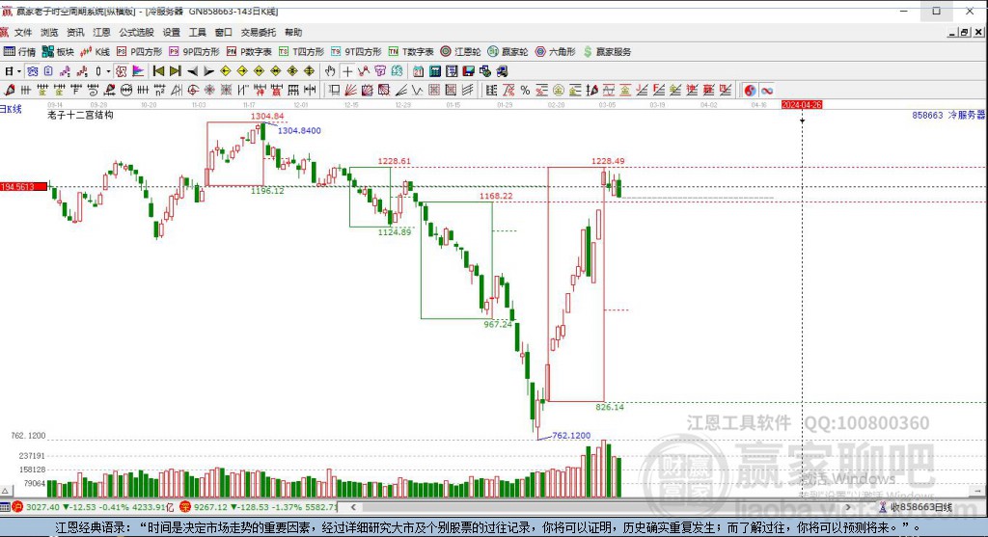
Task: Click the 老子十二宫结构 chart label
Action: 80,115
